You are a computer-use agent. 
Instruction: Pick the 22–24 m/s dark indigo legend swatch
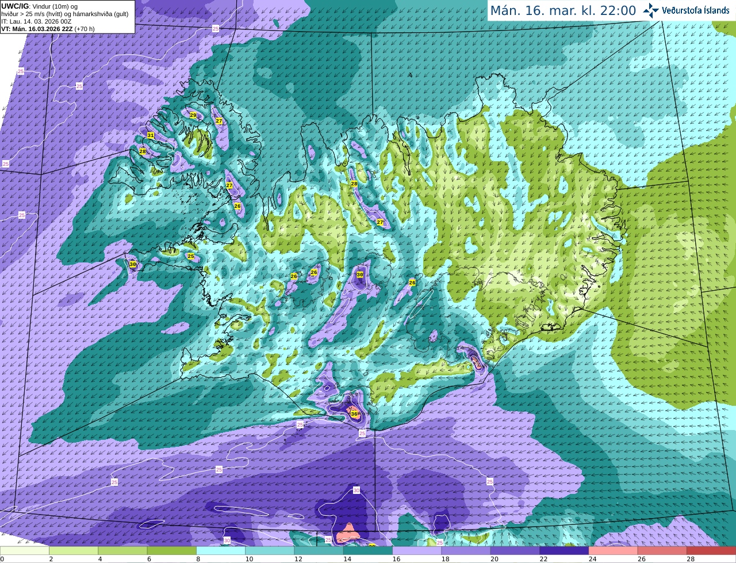(564, 550)
